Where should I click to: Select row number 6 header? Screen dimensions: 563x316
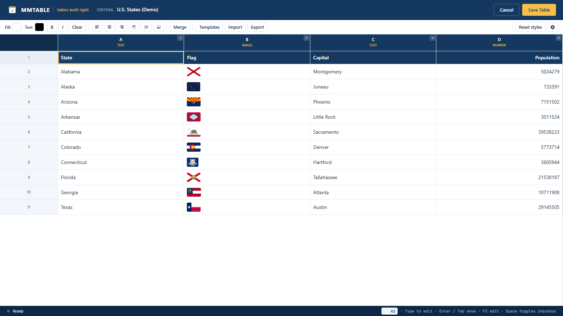tap(29, 132)
